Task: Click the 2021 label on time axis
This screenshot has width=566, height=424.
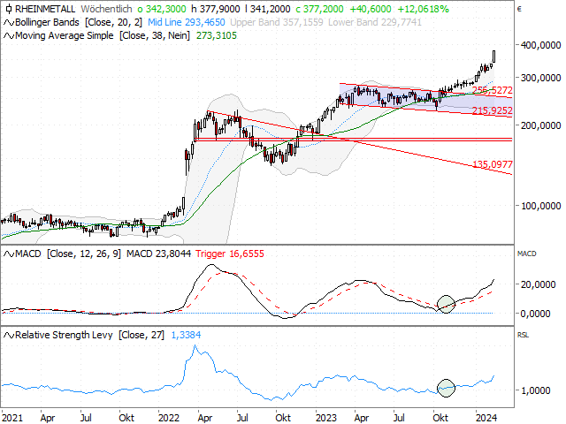Action: (12, 418)
